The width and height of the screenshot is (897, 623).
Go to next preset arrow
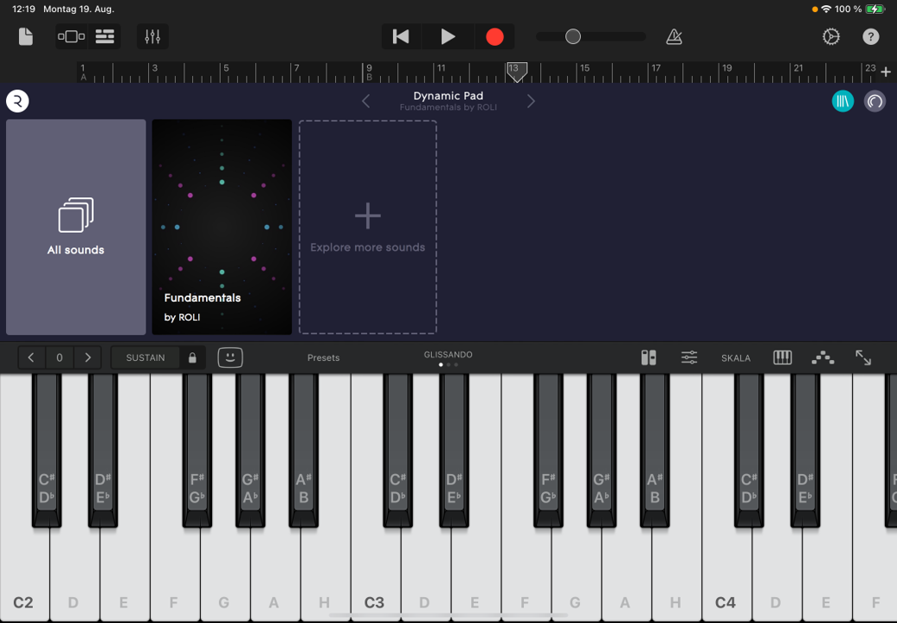(531, 101)
